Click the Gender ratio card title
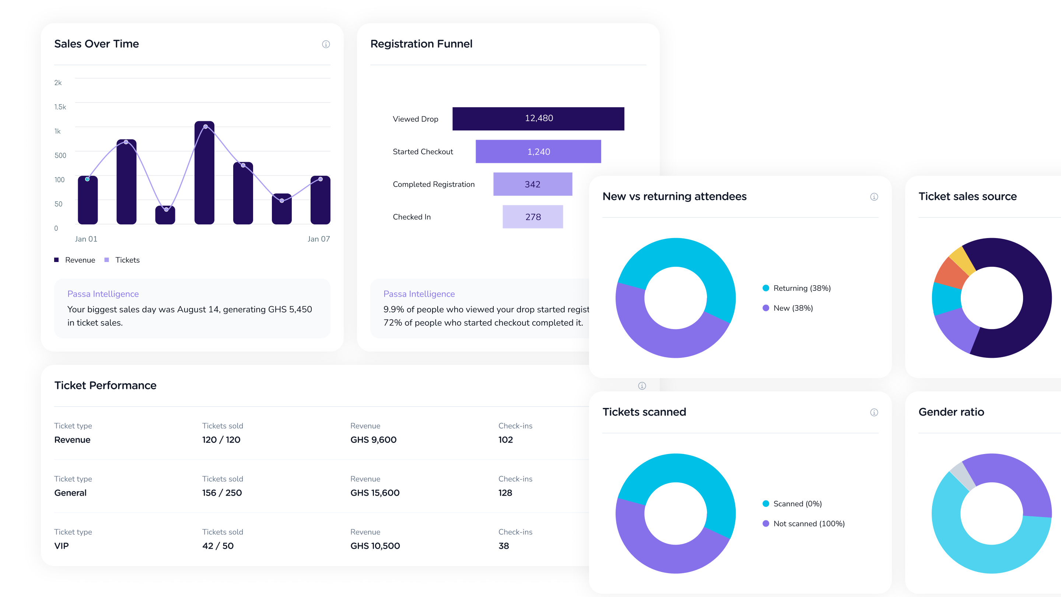1061x597 pixels. [952, 412]
